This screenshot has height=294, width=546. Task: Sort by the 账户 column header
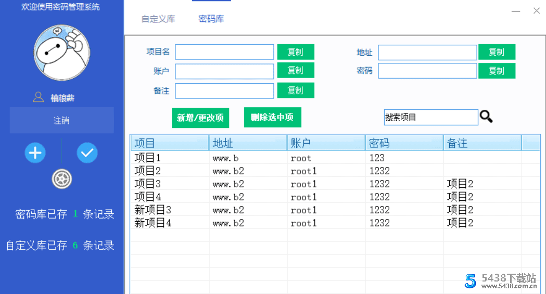[x=326, y=143]
